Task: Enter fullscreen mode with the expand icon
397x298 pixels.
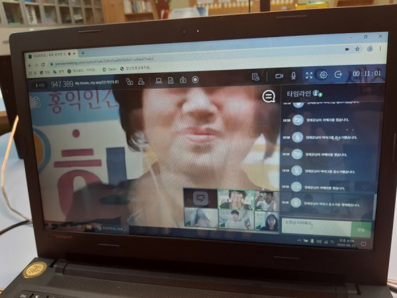Action: (x=309, y=75)
